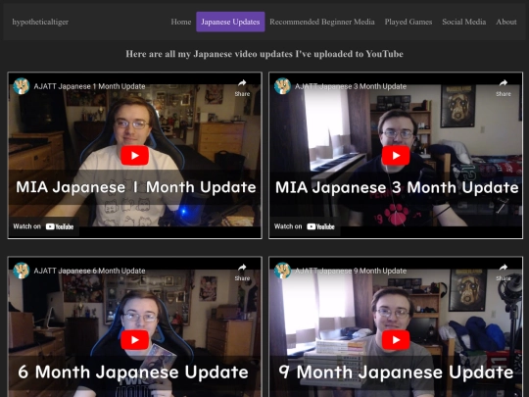
Task: Open the Home nav item
Action: click(x=181, y=22)
